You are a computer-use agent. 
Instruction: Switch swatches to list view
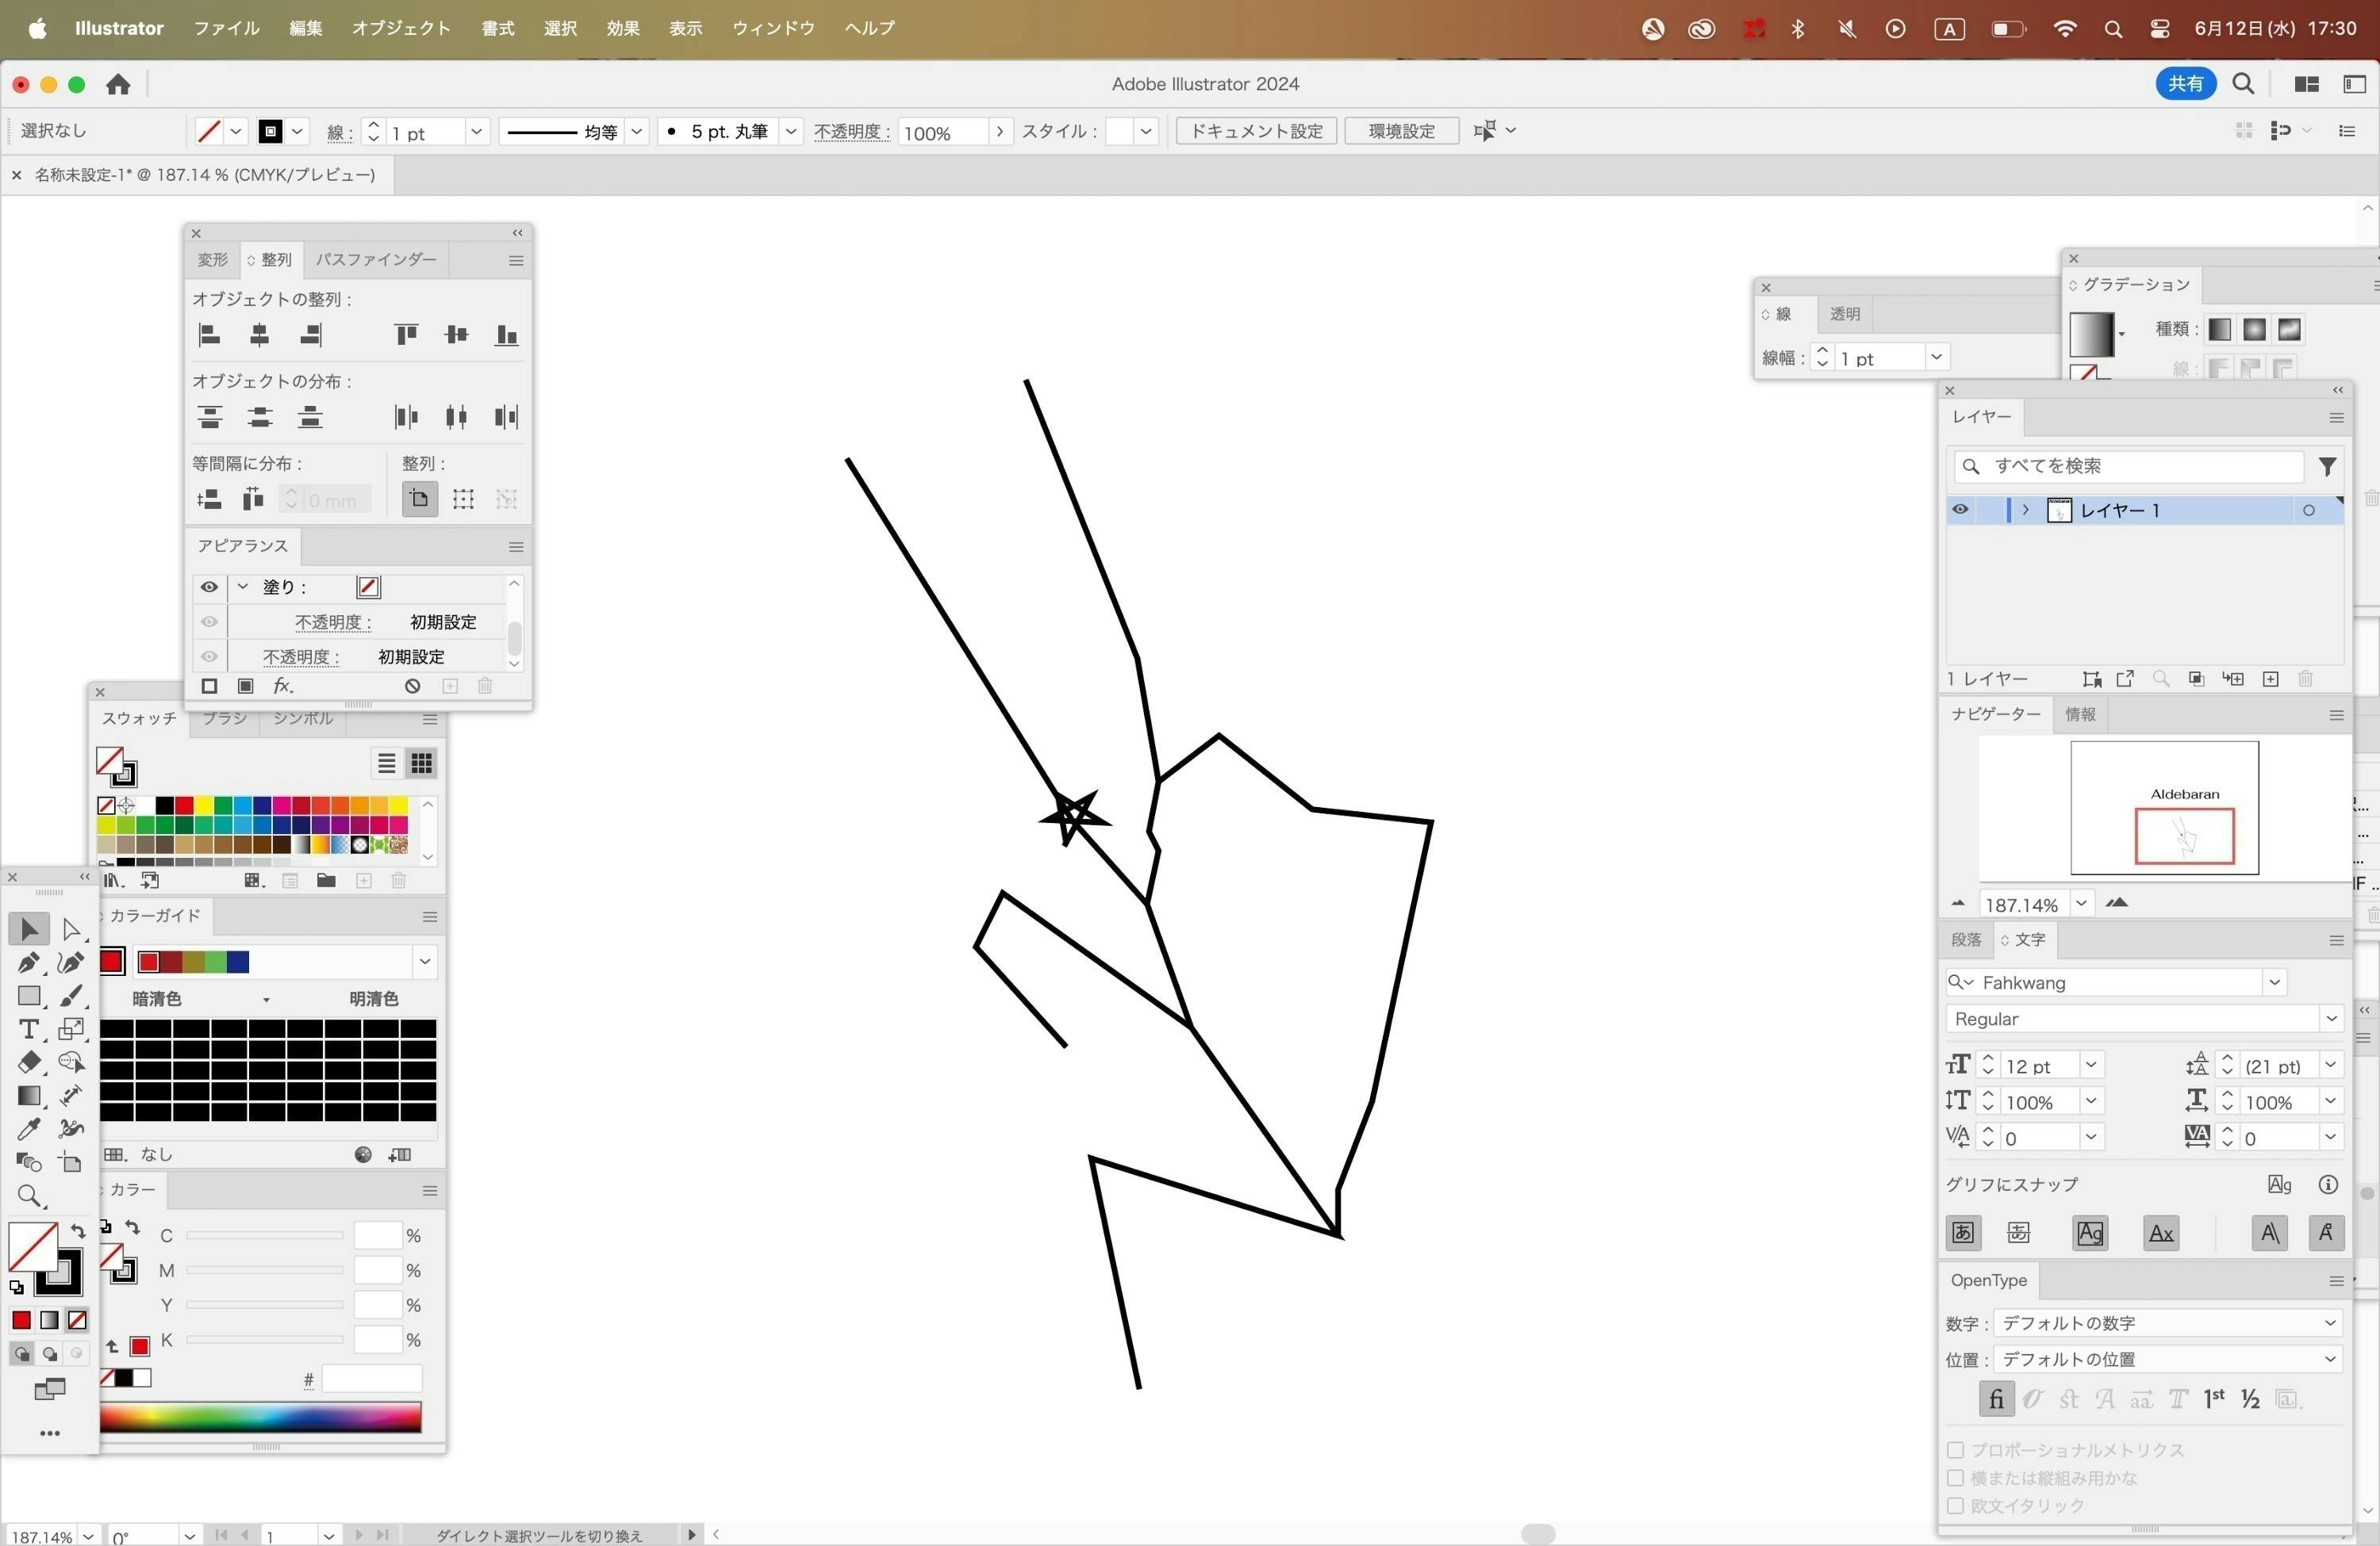coord(386,763)
